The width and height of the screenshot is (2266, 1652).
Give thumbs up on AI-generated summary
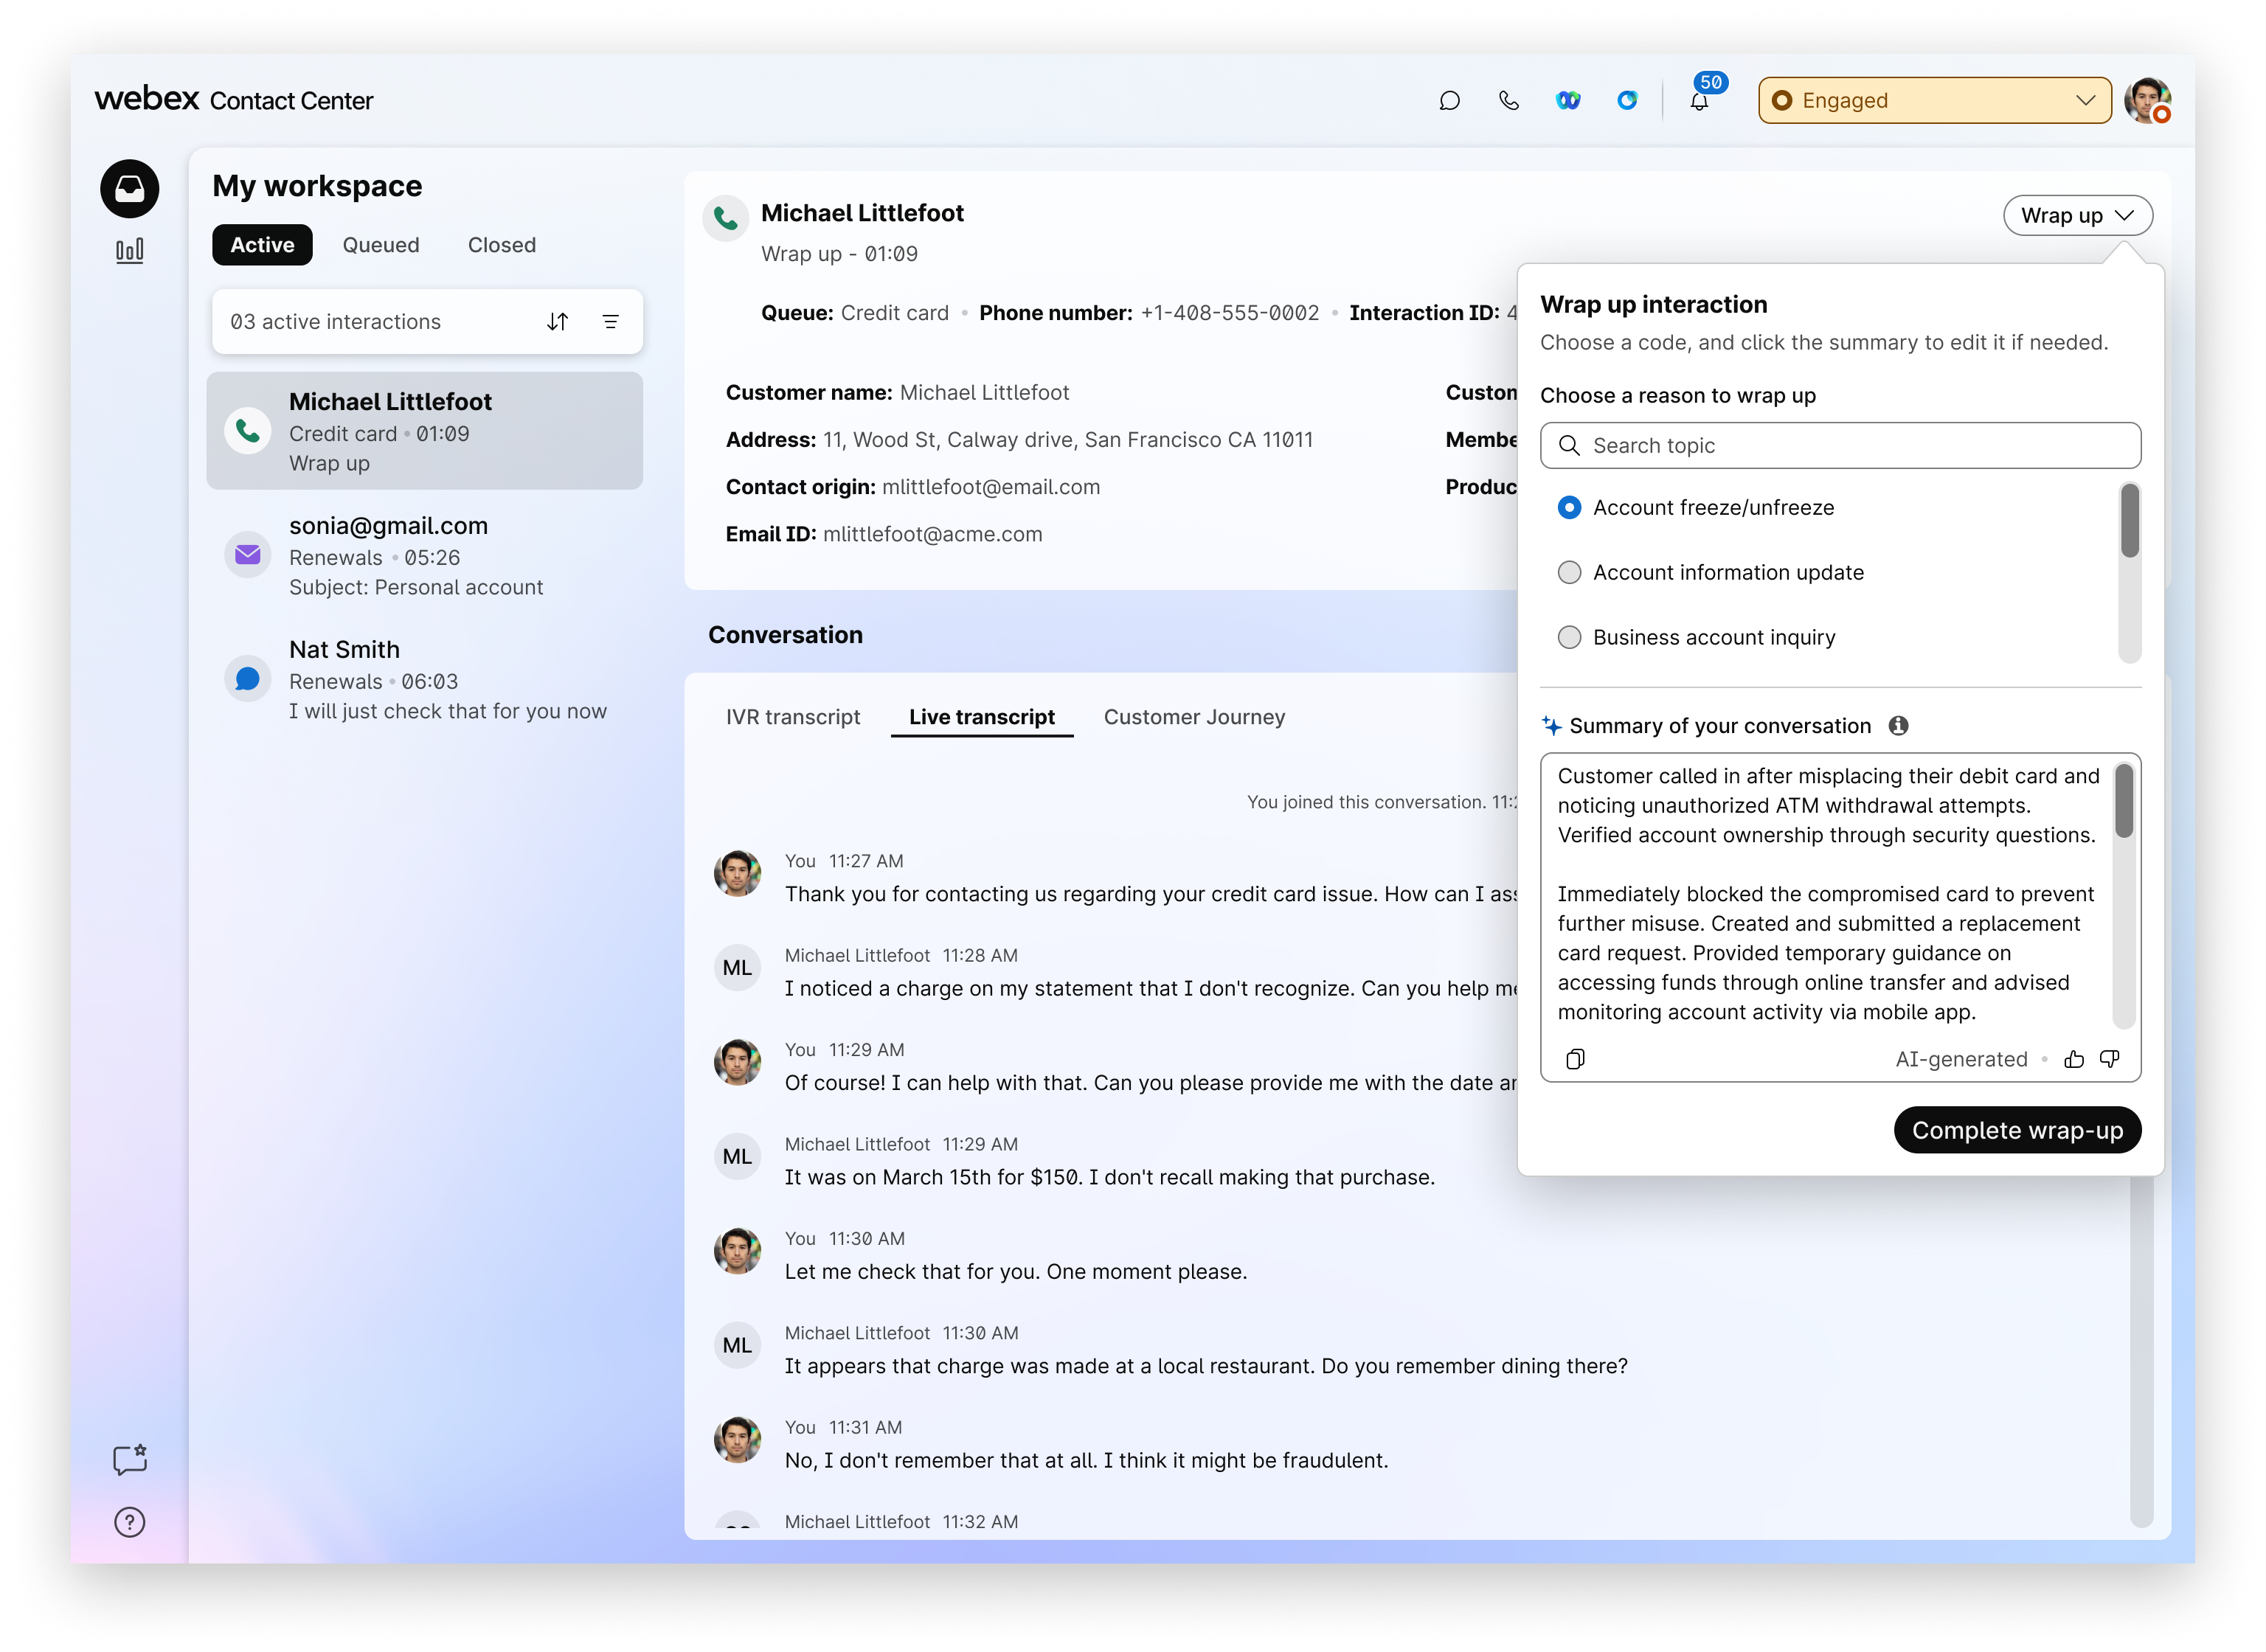[x=2074, y=1059]
